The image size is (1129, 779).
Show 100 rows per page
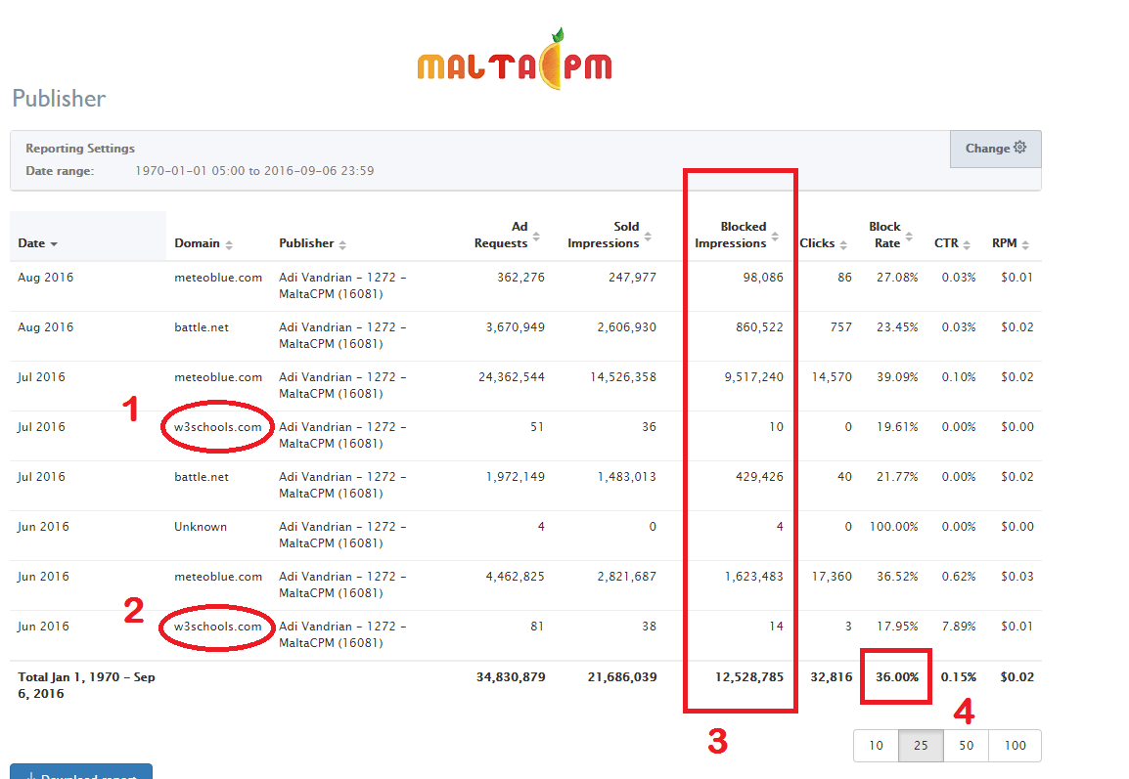1016,745
